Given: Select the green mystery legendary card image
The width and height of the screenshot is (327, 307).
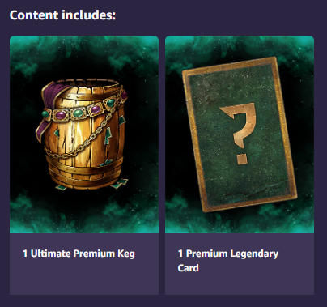Looking at the screenshot, I should click(x=240, y=134).
